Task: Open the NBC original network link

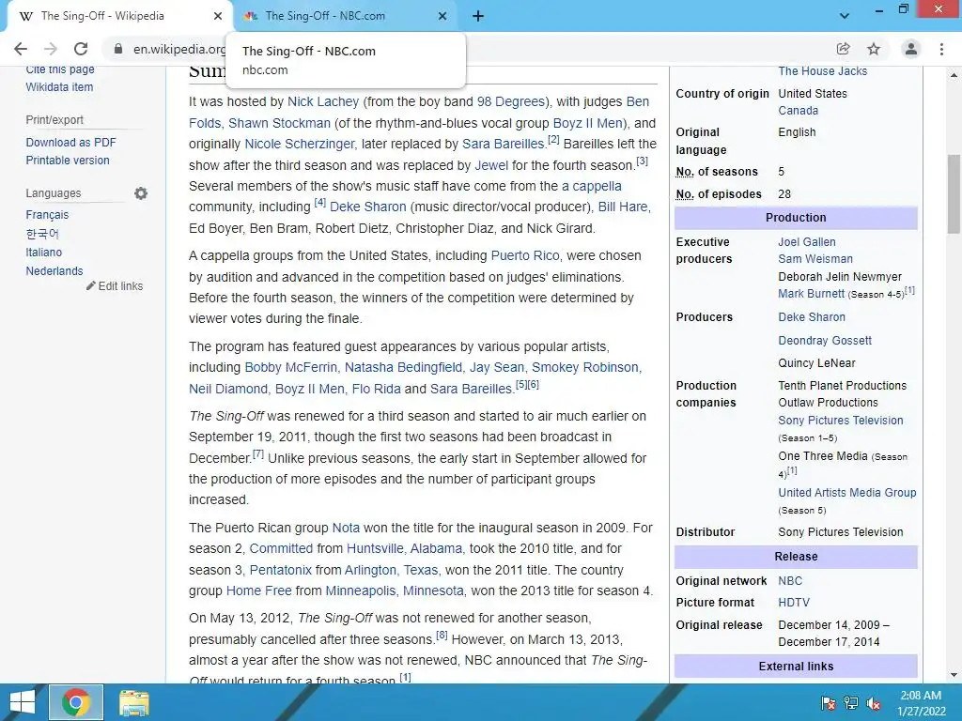Action: point(790,581)
